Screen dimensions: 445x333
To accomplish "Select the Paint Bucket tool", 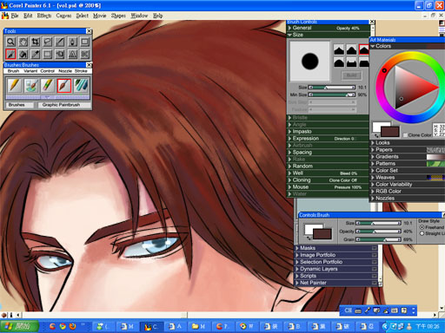I will [23, 54].
